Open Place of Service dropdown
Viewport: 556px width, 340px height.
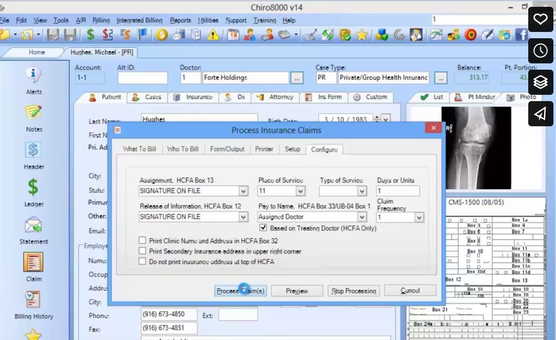pos(301,191)
